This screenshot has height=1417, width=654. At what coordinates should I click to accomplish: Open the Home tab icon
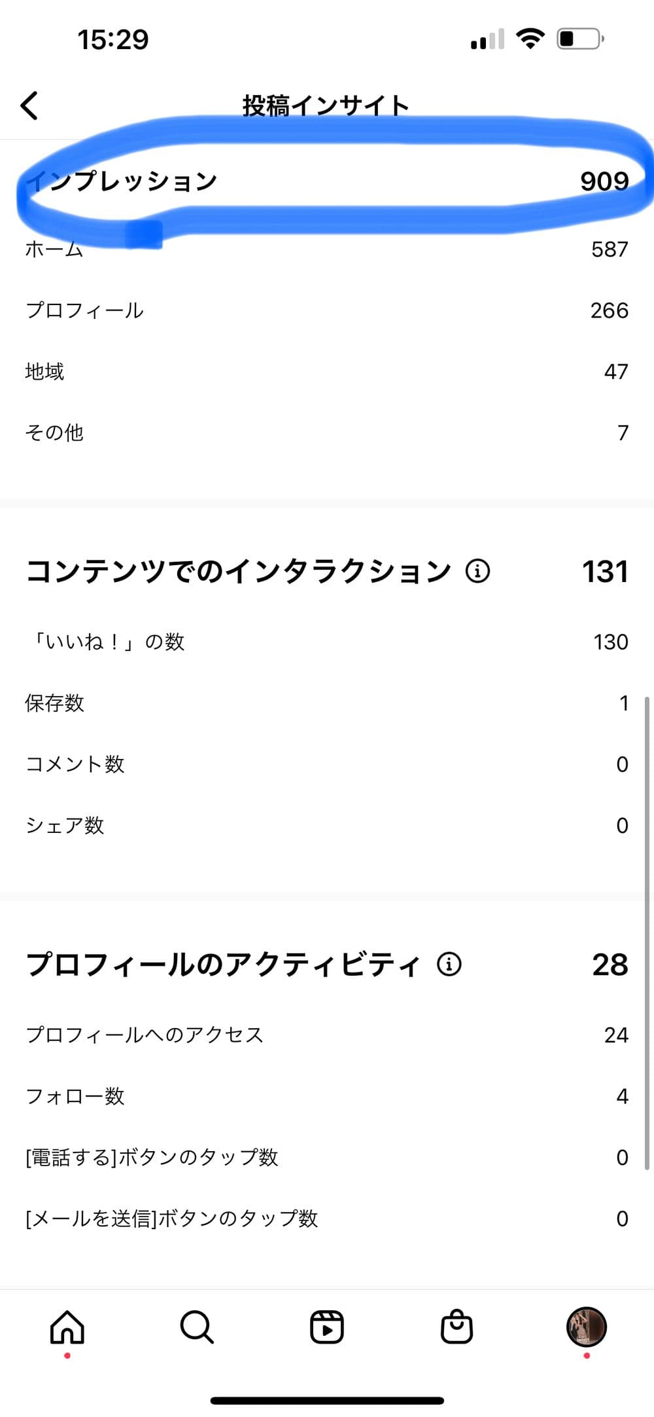pyautogui.click(x=67, y=1327)
